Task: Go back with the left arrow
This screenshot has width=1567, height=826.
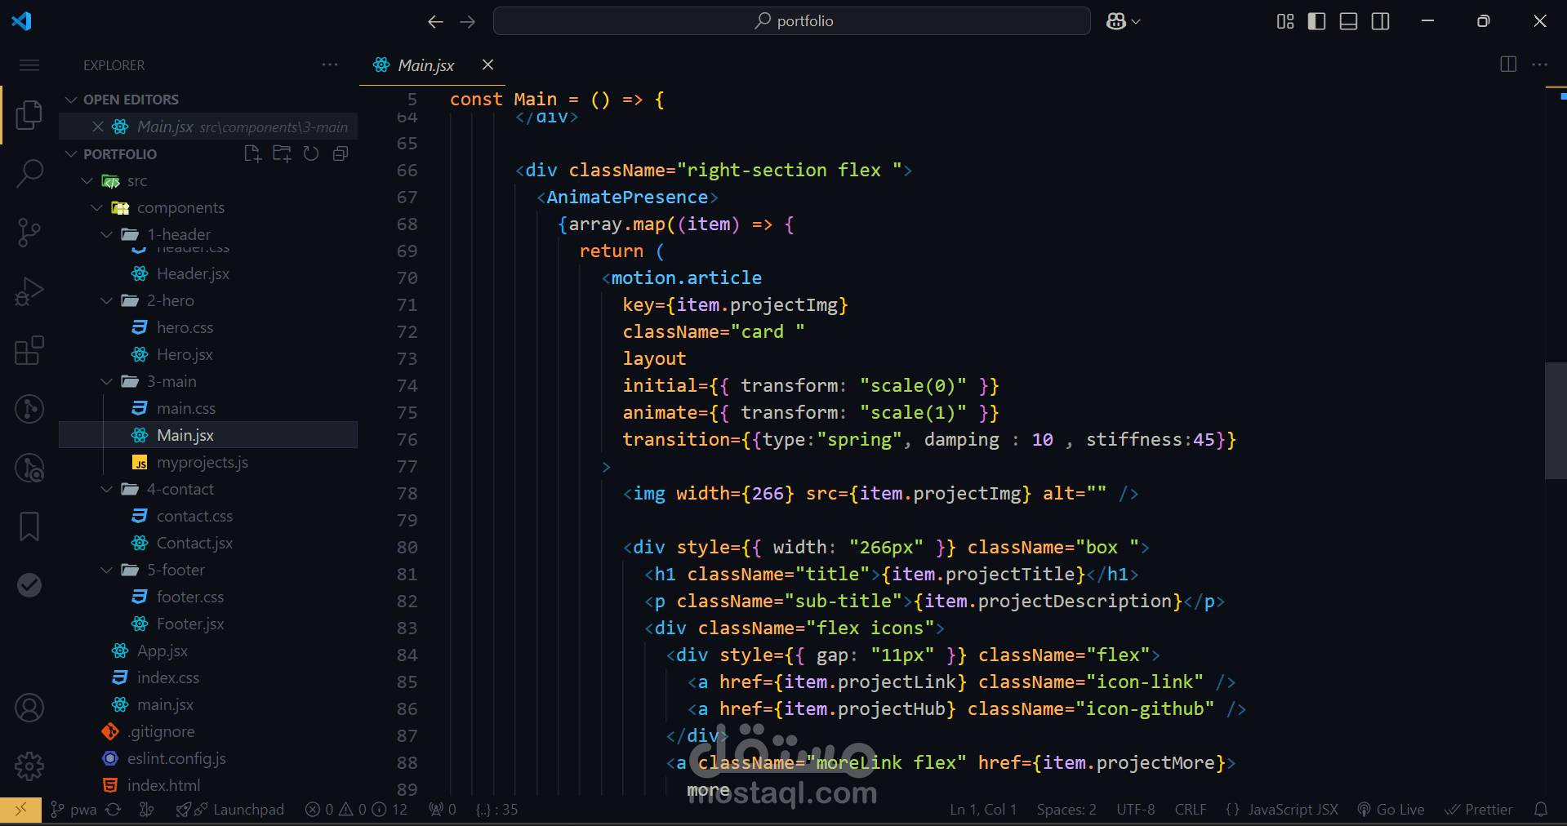Action: tap(435, 21)
